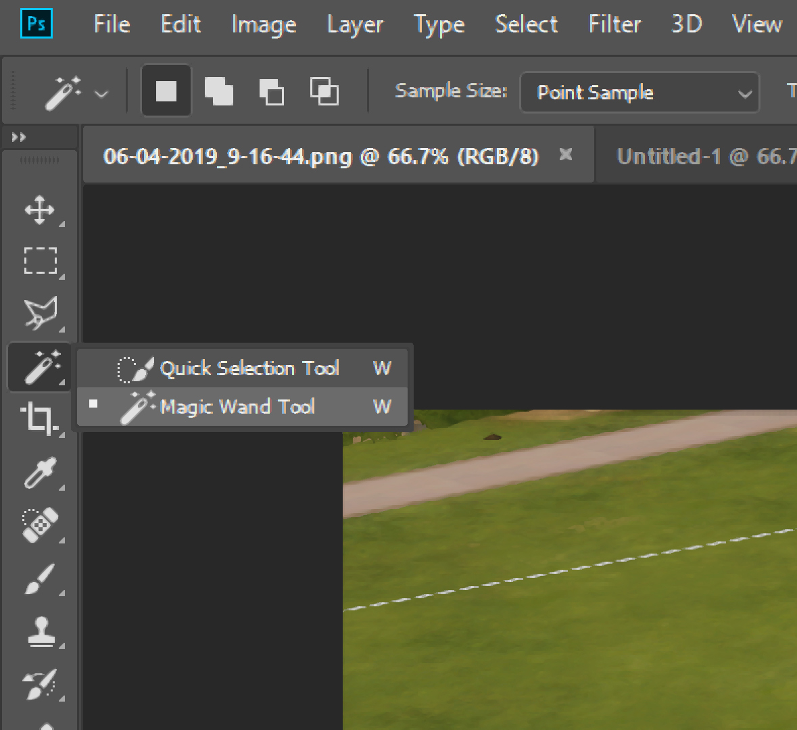
Task: Choose Magic Wand Tool from the flyout
Action: pyautogui.click(x=242, y=406)
